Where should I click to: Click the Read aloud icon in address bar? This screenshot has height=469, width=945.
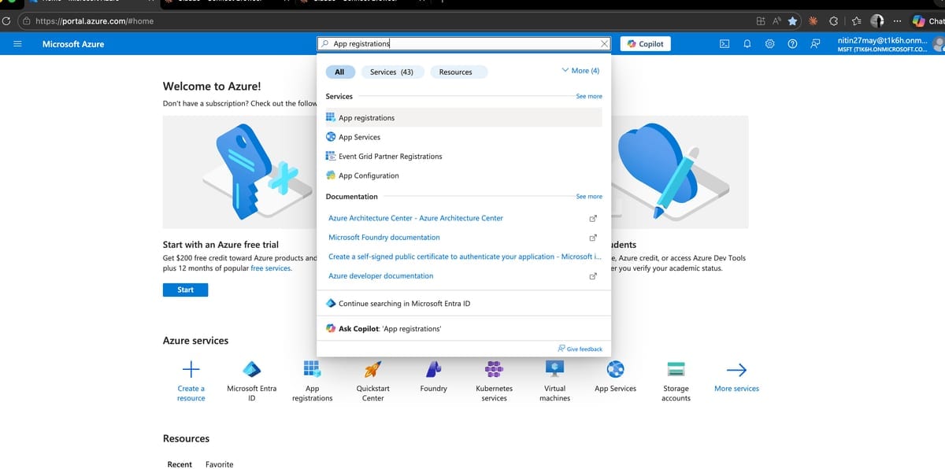click(x=776, y=21)
